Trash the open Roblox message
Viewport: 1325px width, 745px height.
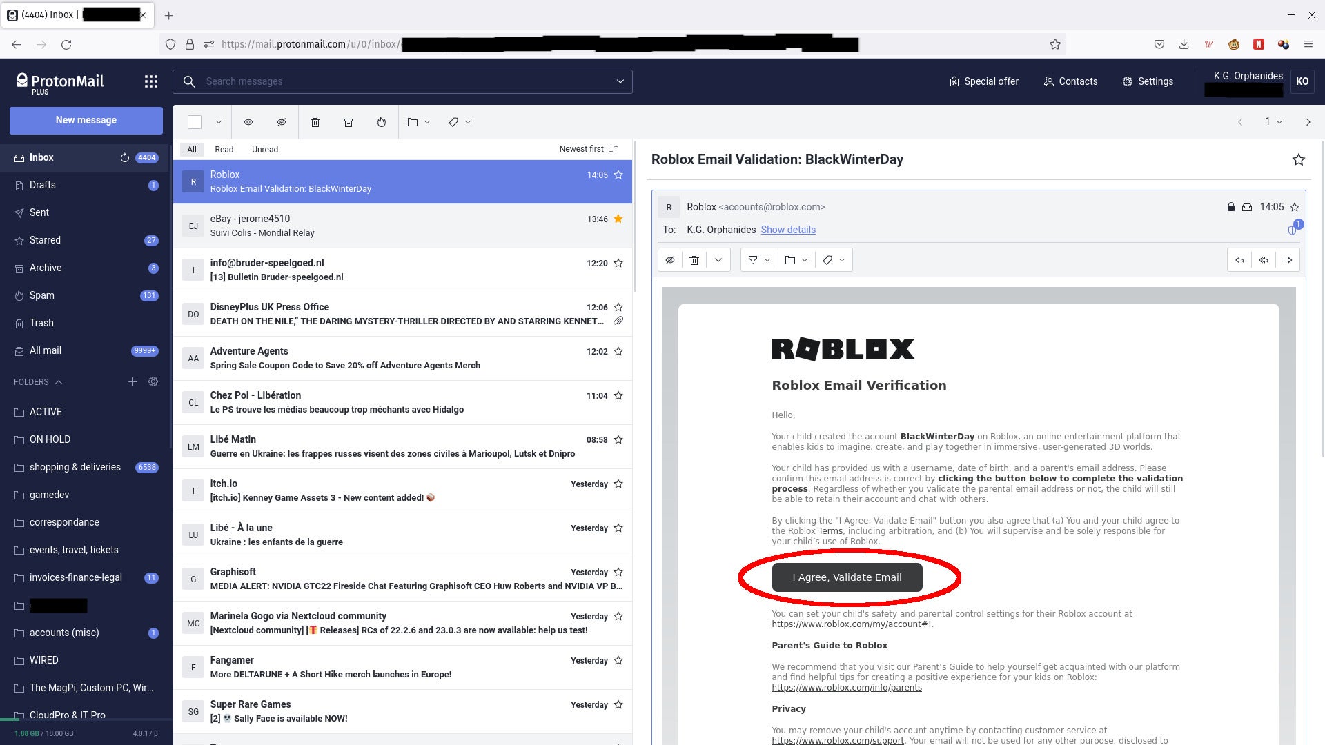pos(694,260)
